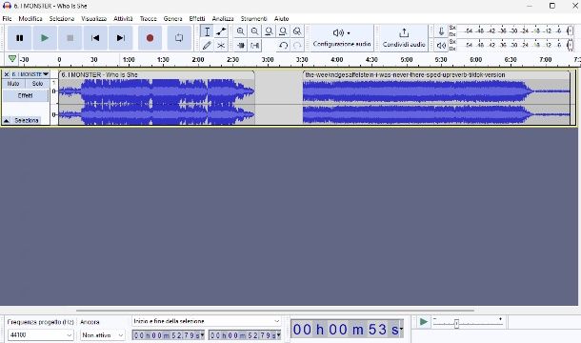Open the Aiuto menu
Screen dimensions: 581x343
[282, 18]
